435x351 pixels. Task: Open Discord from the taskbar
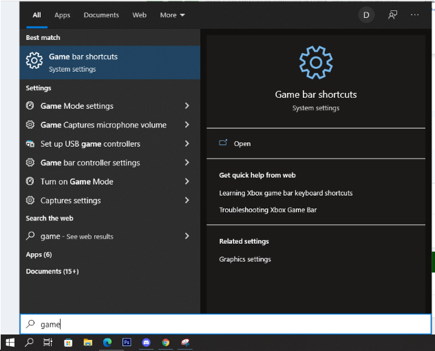[x=146, y=343]
